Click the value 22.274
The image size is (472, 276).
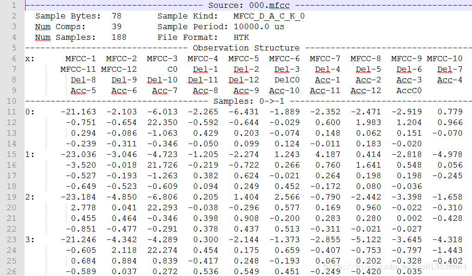pyautogui.click(x=162, y=251)
